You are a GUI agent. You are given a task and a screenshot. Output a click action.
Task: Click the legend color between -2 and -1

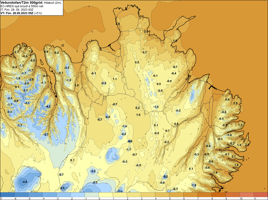pos(78,195)
